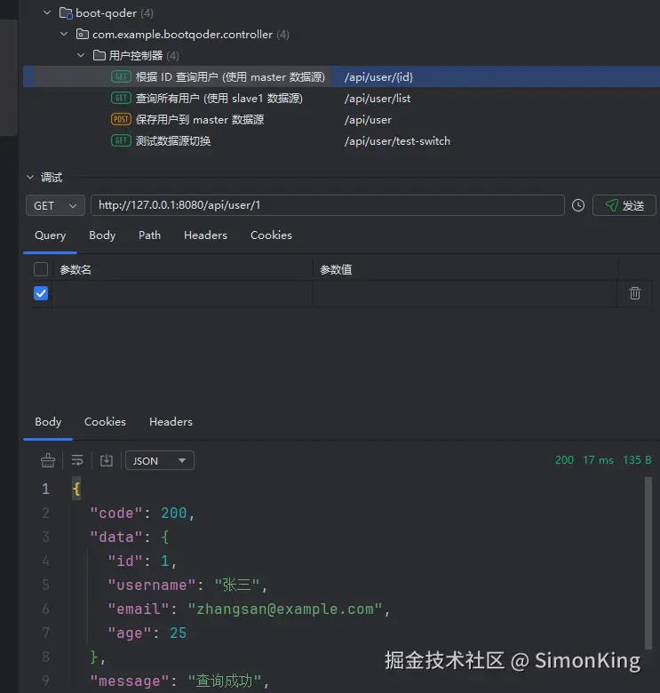660x693 pixels.
Task: Delete the parameter row with trash icon
Action: tap(635, 293)
